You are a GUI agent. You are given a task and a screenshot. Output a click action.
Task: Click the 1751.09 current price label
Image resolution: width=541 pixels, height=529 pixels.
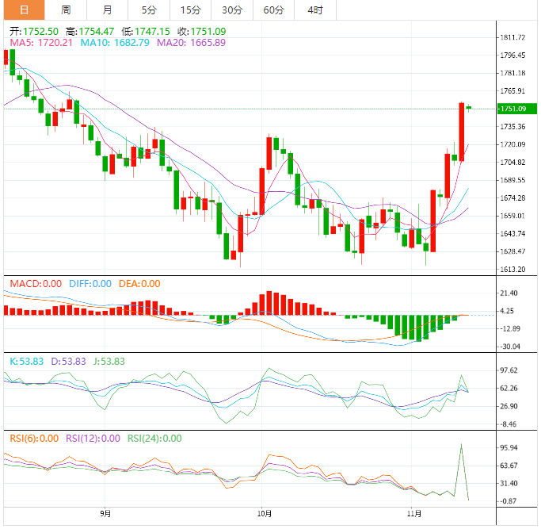point(517,109)
